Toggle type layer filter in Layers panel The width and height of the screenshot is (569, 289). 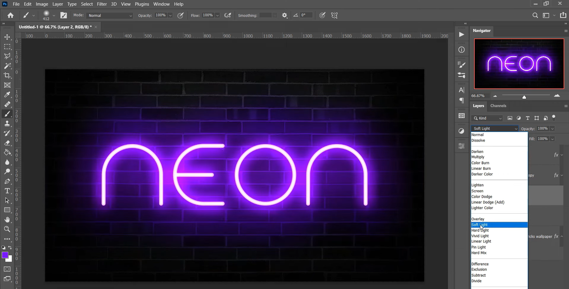coord(528,118)
